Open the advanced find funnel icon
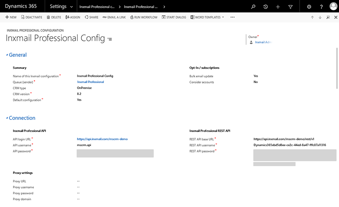Viewport: 339px width, 207px height. coord(290,7)
